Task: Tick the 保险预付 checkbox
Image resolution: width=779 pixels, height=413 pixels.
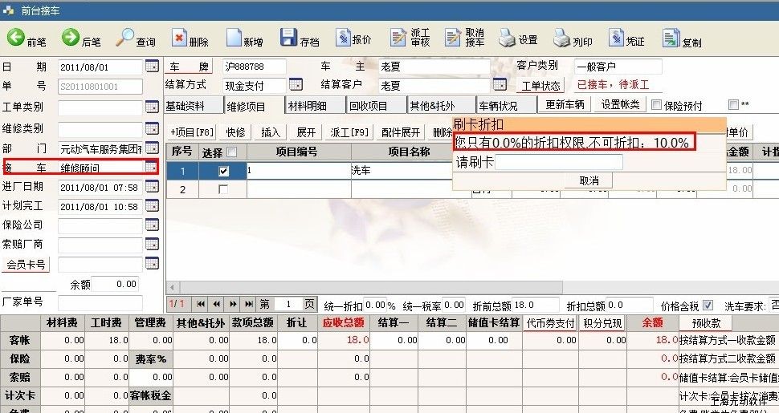Action: 657,105
